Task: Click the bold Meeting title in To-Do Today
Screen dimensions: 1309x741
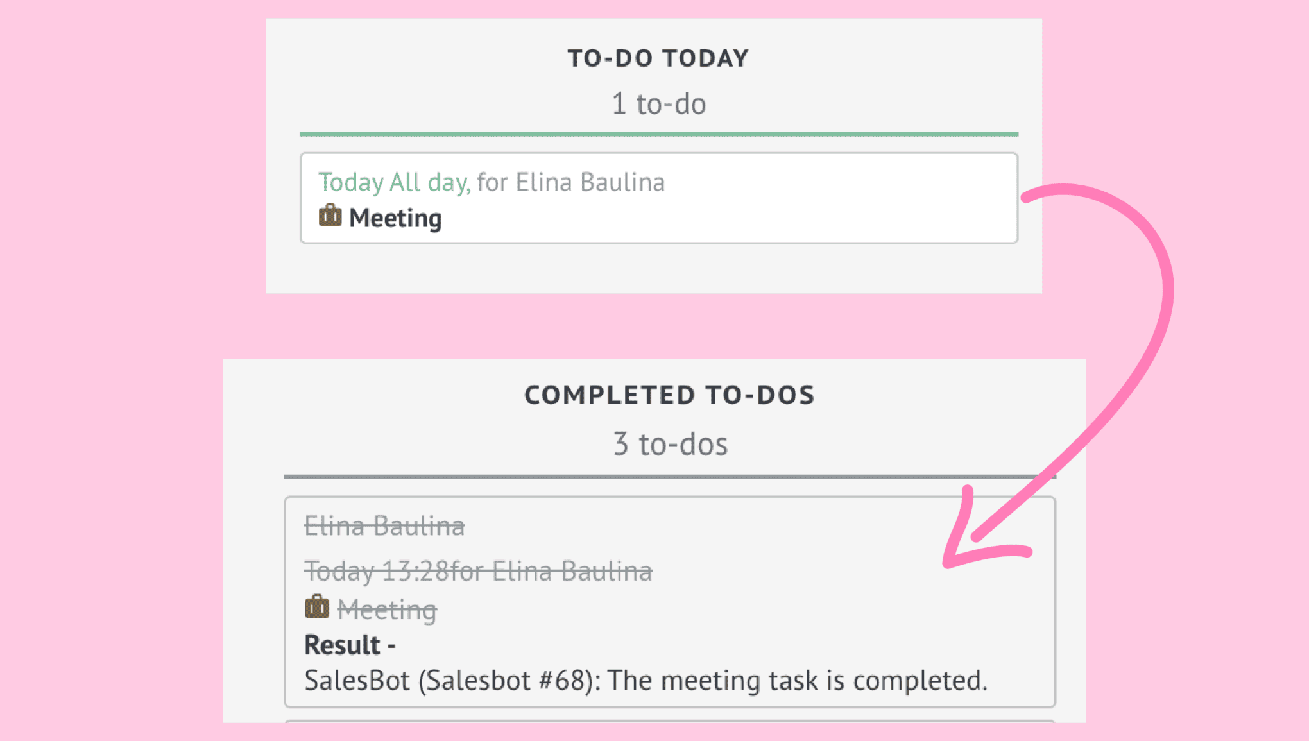Action: coord(395,218)
